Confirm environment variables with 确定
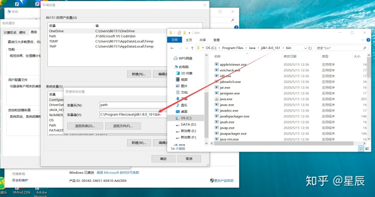 164,159
